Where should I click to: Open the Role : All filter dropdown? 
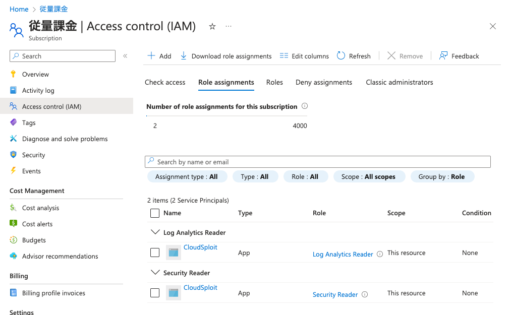[x=306, y=176]
